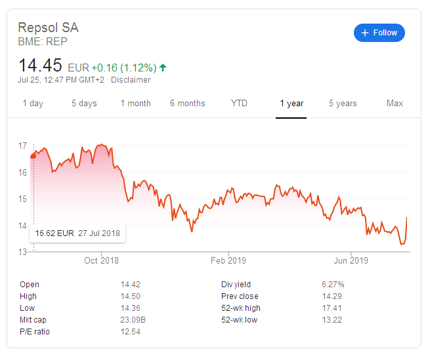Select the 1 year tab
Viewport: 428px width, 360px height.
(x=291, y=104)
